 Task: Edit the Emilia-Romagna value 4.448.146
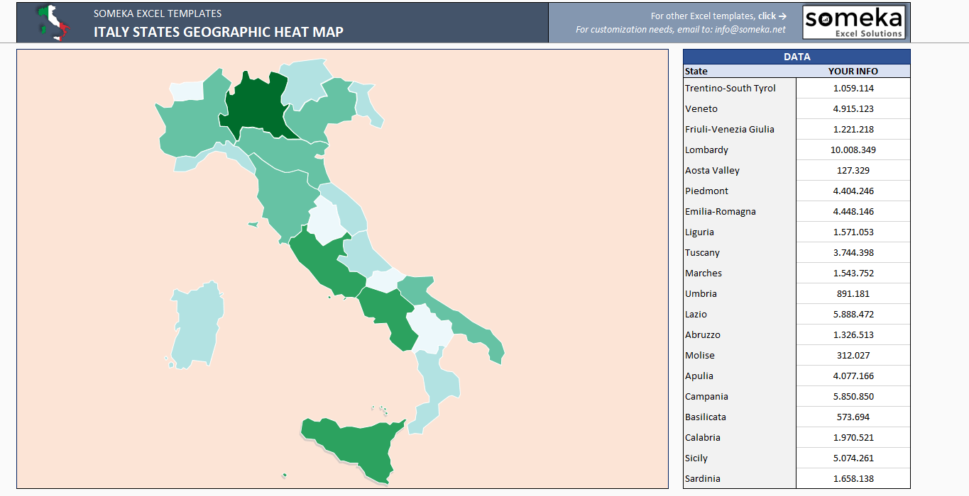point(853,211)
